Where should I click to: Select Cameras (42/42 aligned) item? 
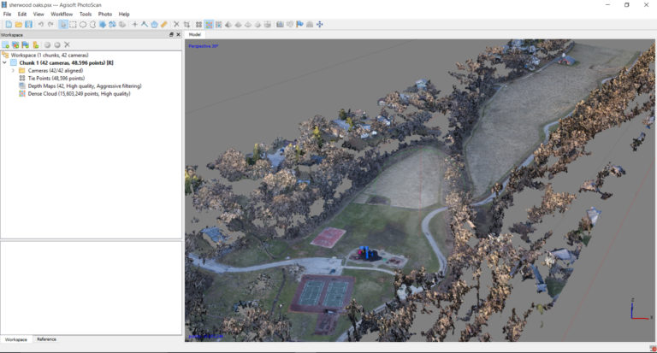tap(56, 71)
